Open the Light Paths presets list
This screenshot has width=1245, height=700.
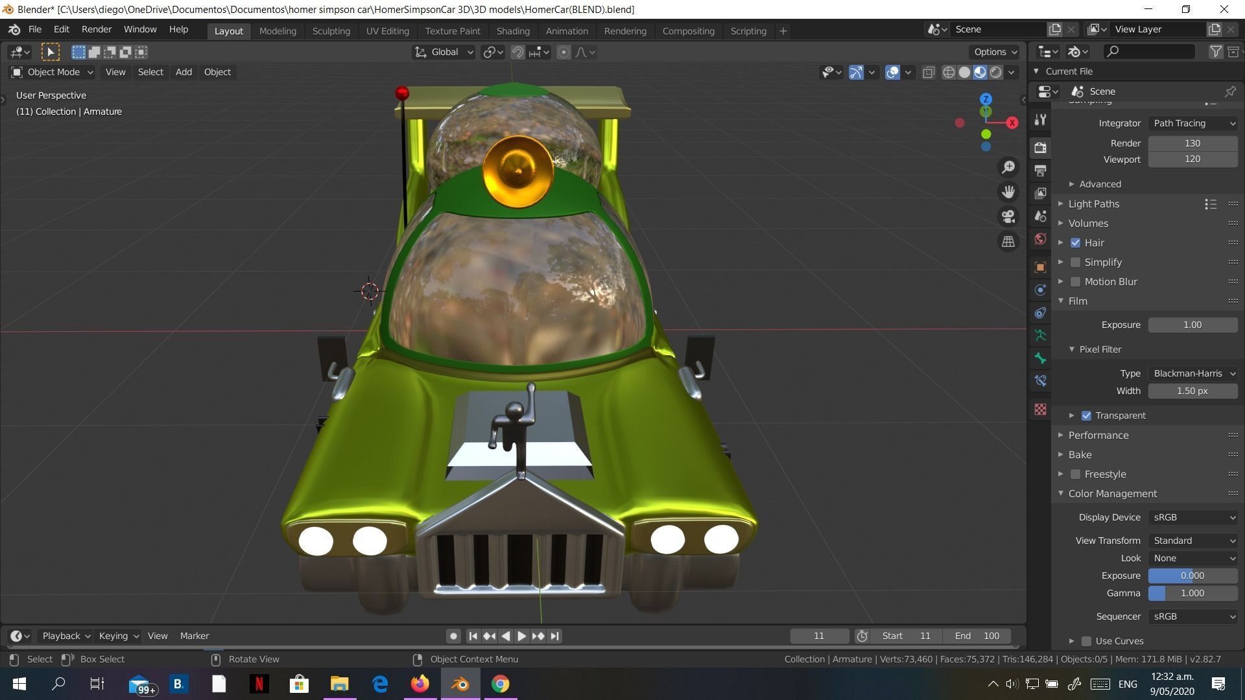tap(1210, 204)
